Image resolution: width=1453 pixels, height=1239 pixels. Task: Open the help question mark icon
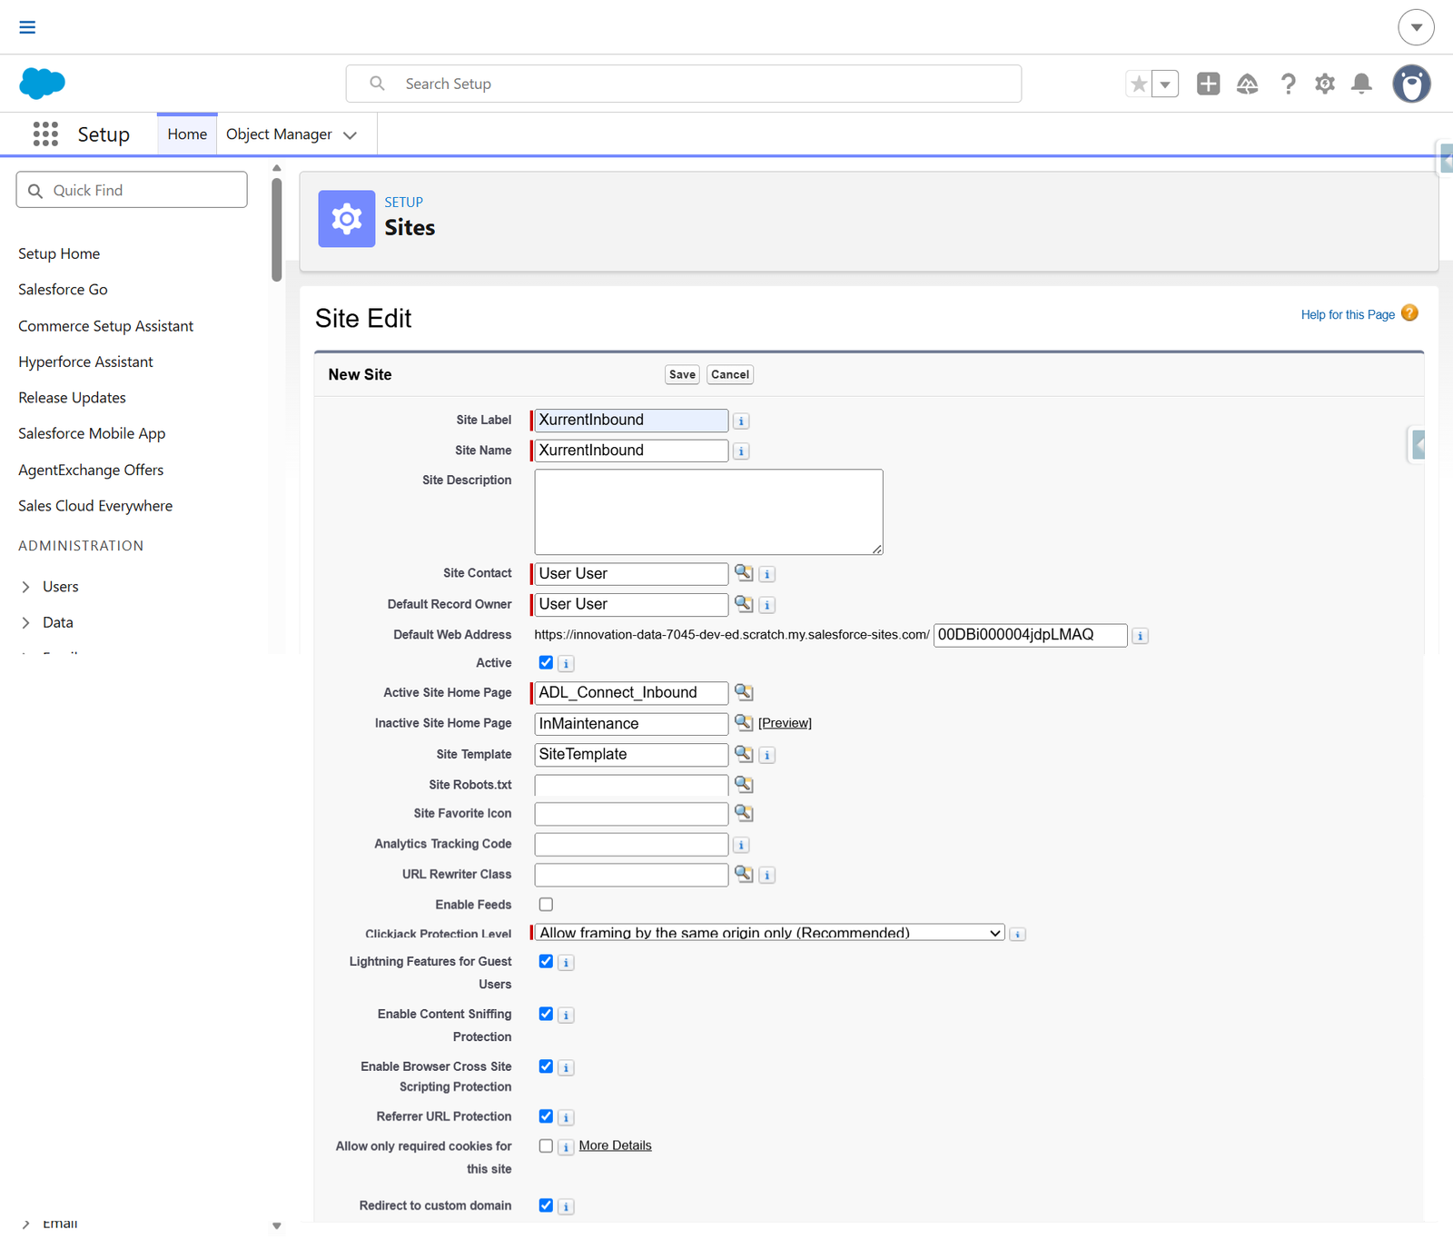1288,84
